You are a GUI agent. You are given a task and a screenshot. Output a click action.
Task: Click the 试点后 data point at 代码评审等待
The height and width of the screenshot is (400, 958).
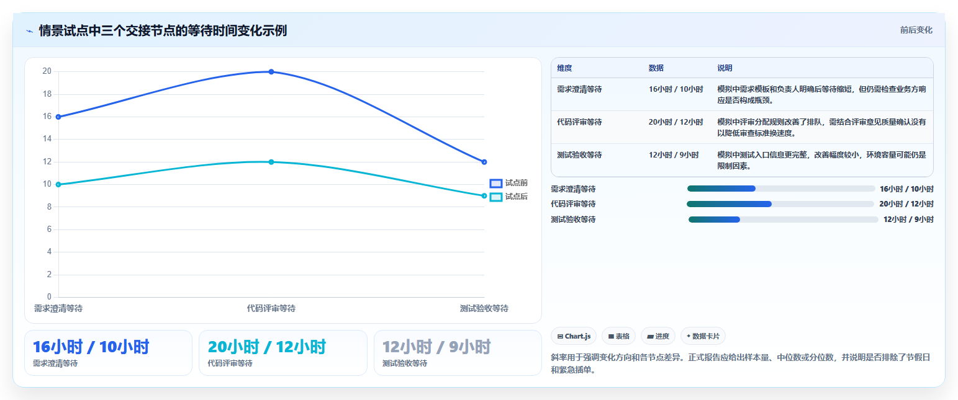(x=271, y=162)
